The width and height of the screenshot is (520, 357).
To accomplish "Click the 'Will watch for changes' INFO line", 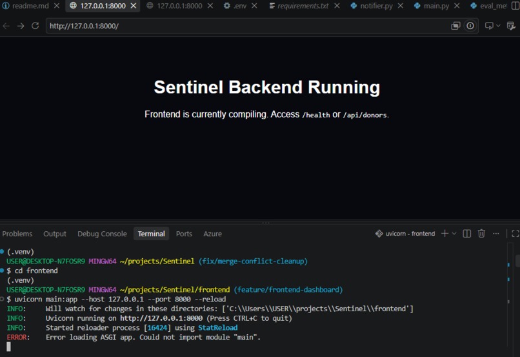I will 210,309.
